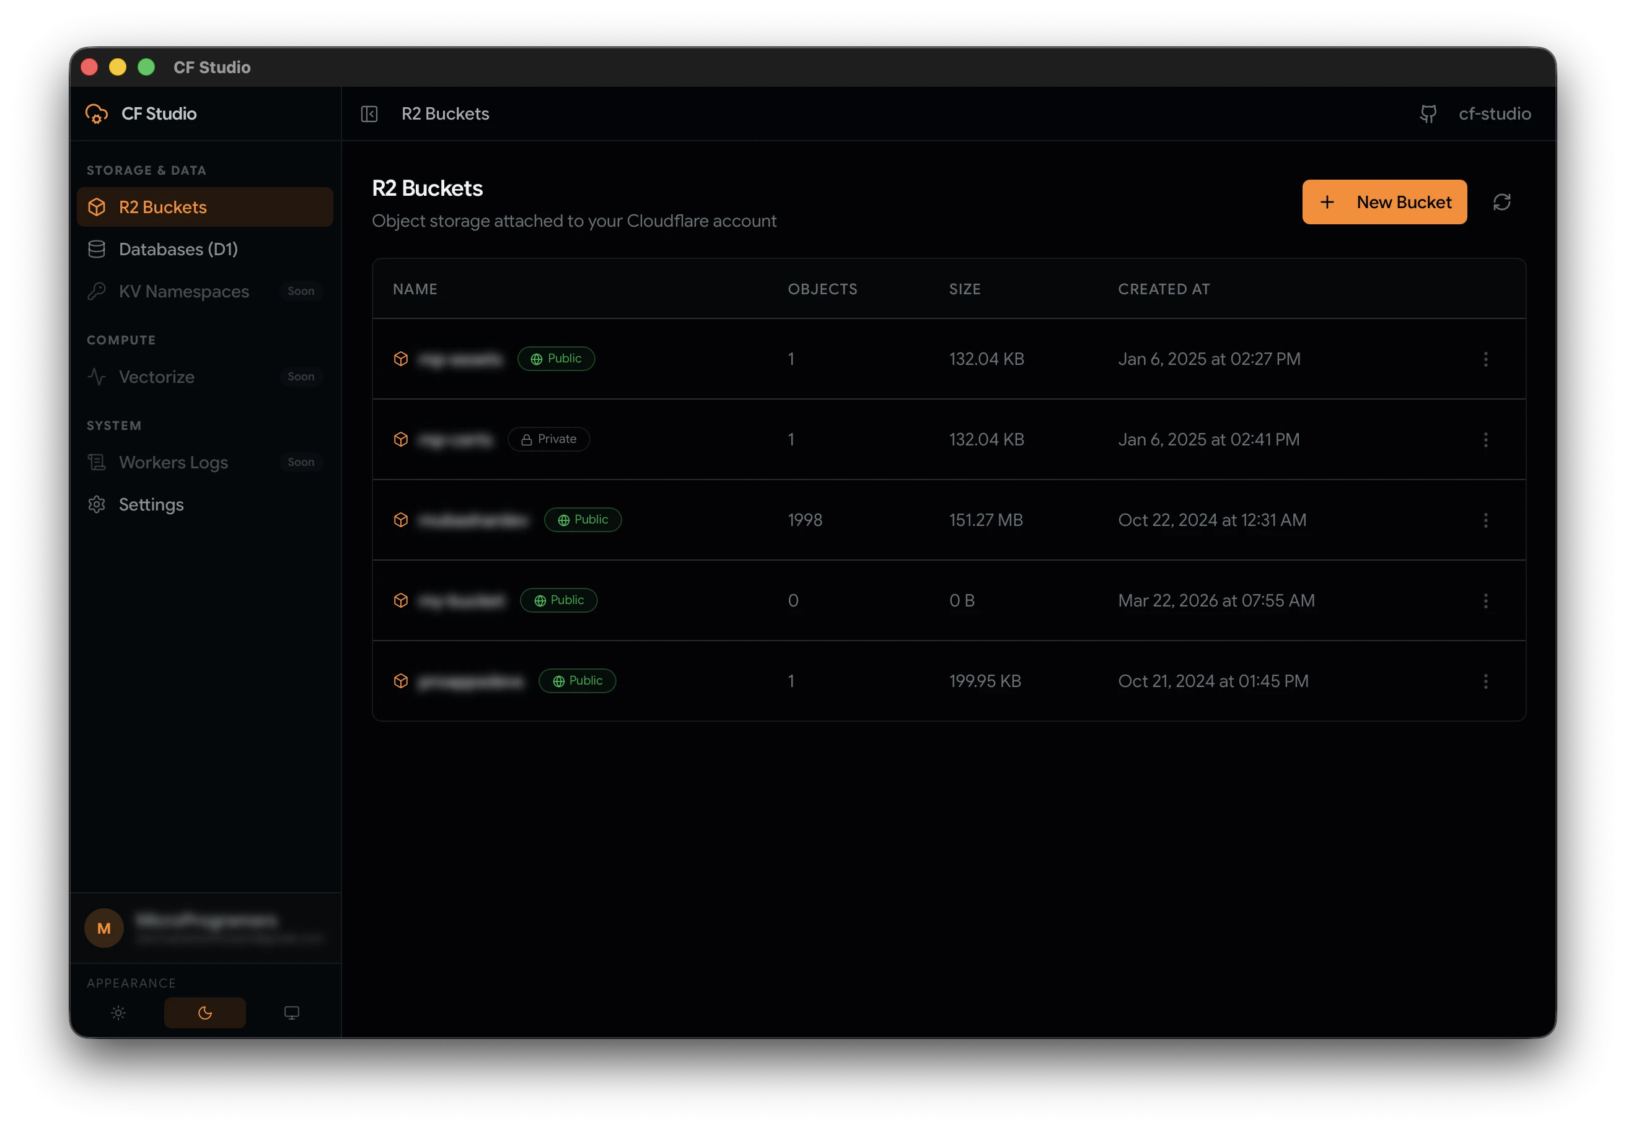Viewport: 1626px width, 1130px height.
Task: Click the Settings gear icon in sidebar
Action: (97, 504)
